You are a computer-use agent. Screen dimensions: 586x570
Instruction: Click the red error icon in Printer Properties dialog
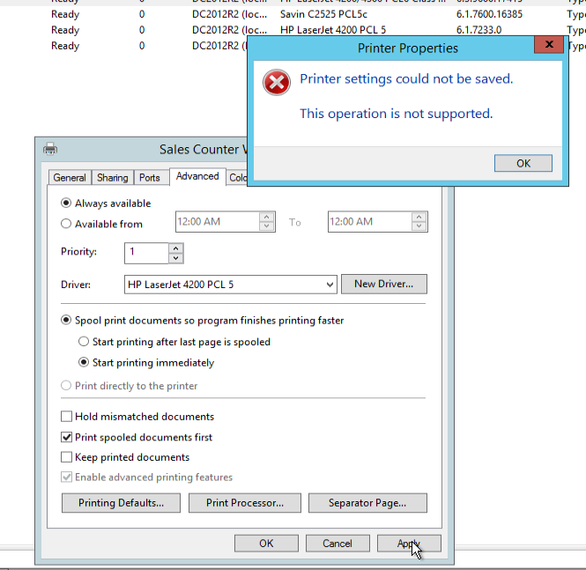[276, 82]
